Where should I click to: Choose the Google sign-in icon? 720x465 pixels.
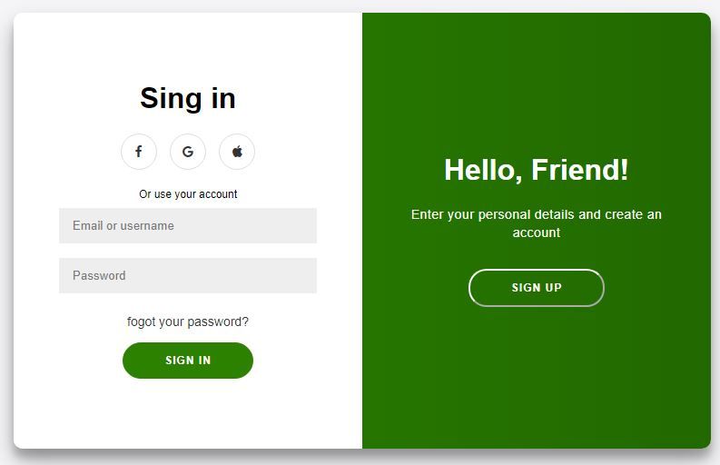coord(188,152)
